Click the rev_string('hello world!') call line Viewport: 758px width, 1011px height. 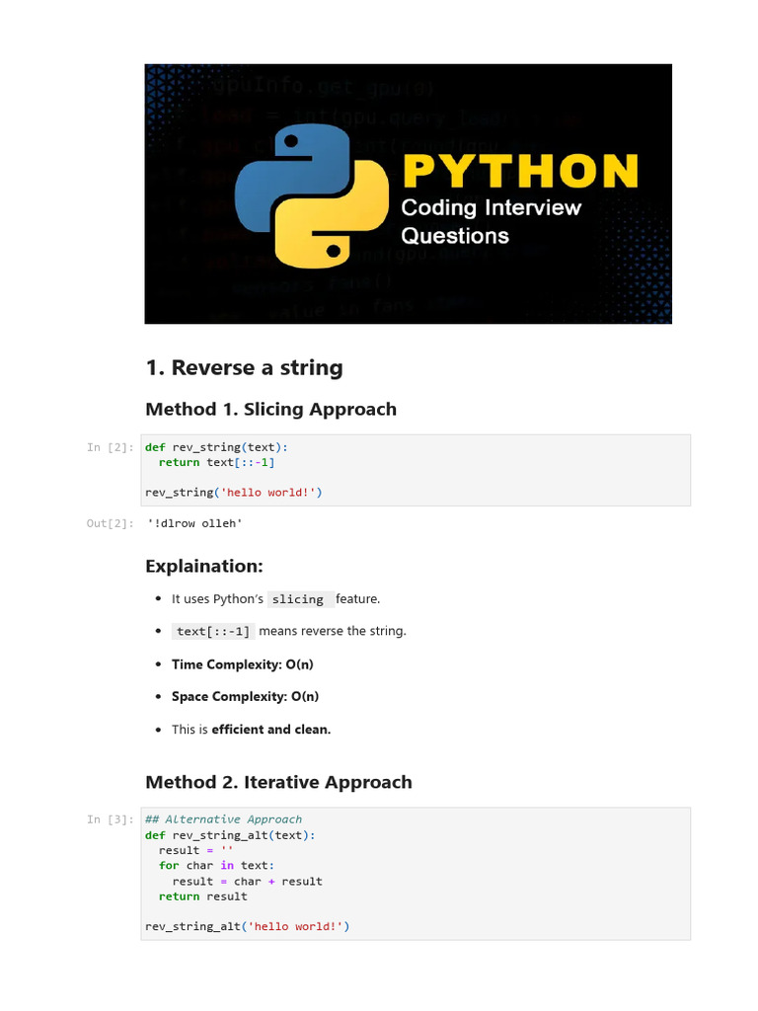(234, 492)
